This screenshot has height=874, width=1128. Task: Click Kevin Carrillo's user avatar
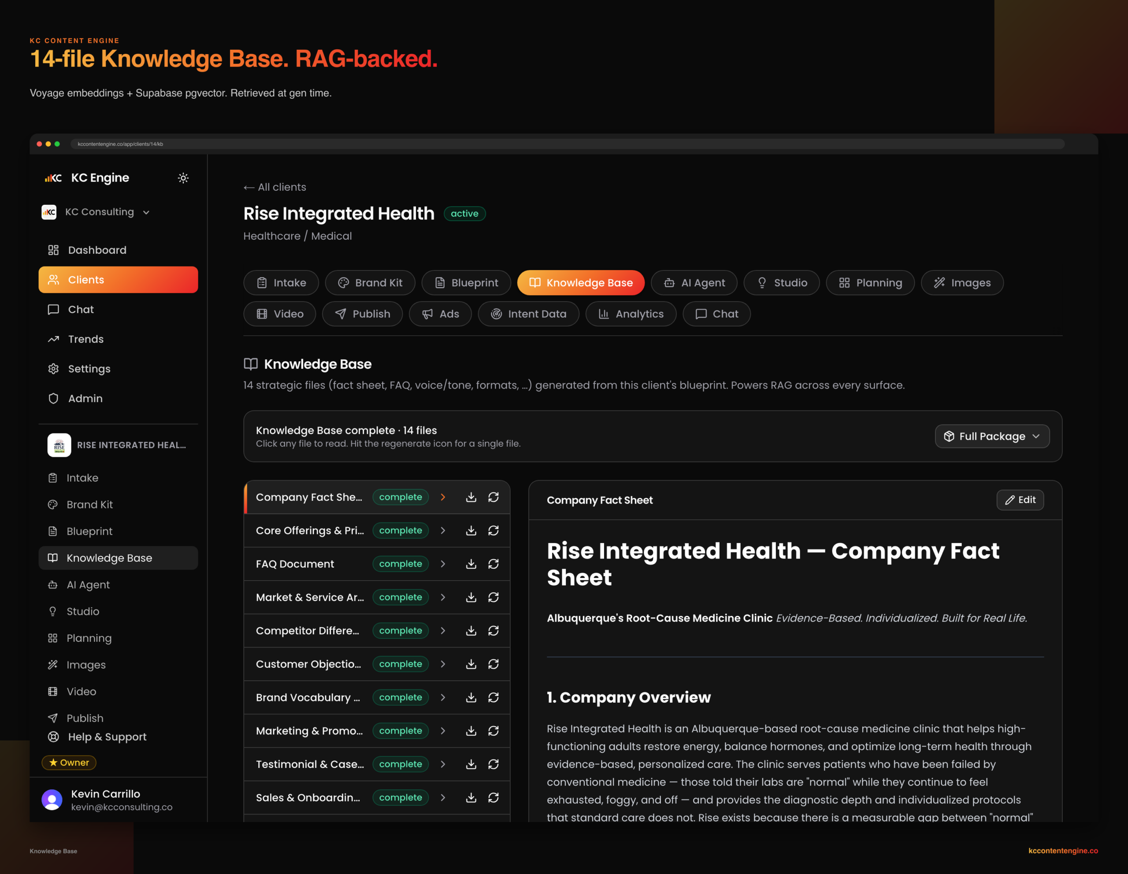(52, 800)
